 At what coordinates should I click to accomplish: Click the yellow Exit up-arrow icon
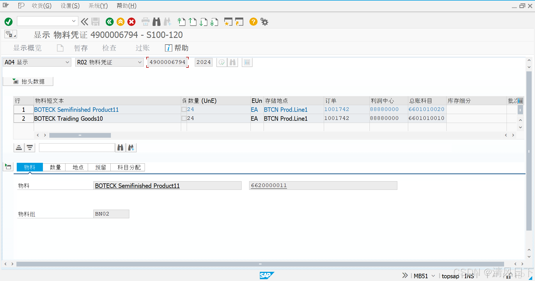(x=121, y=21)
